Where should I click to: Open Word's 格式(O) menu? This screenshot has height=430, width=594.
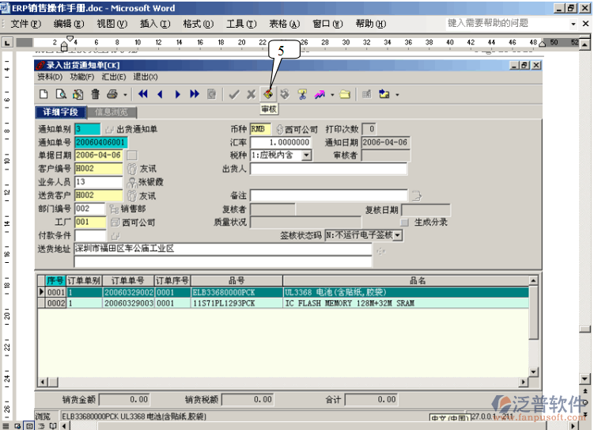pos(191,24)
